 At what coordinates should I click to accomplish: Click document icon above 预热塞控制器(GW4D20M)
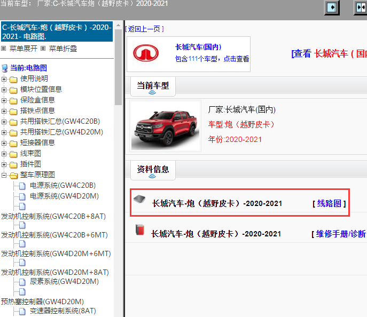tap(22, 292)
